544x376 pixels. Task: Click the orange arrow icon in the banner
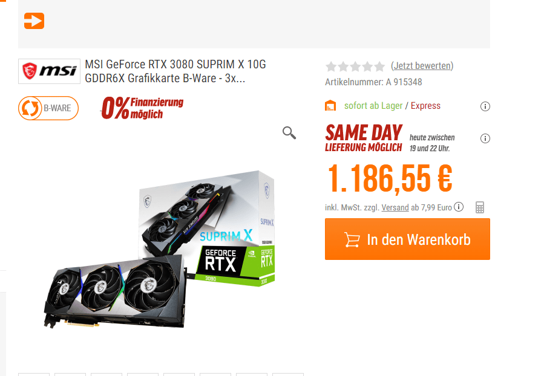coord(34,21)
